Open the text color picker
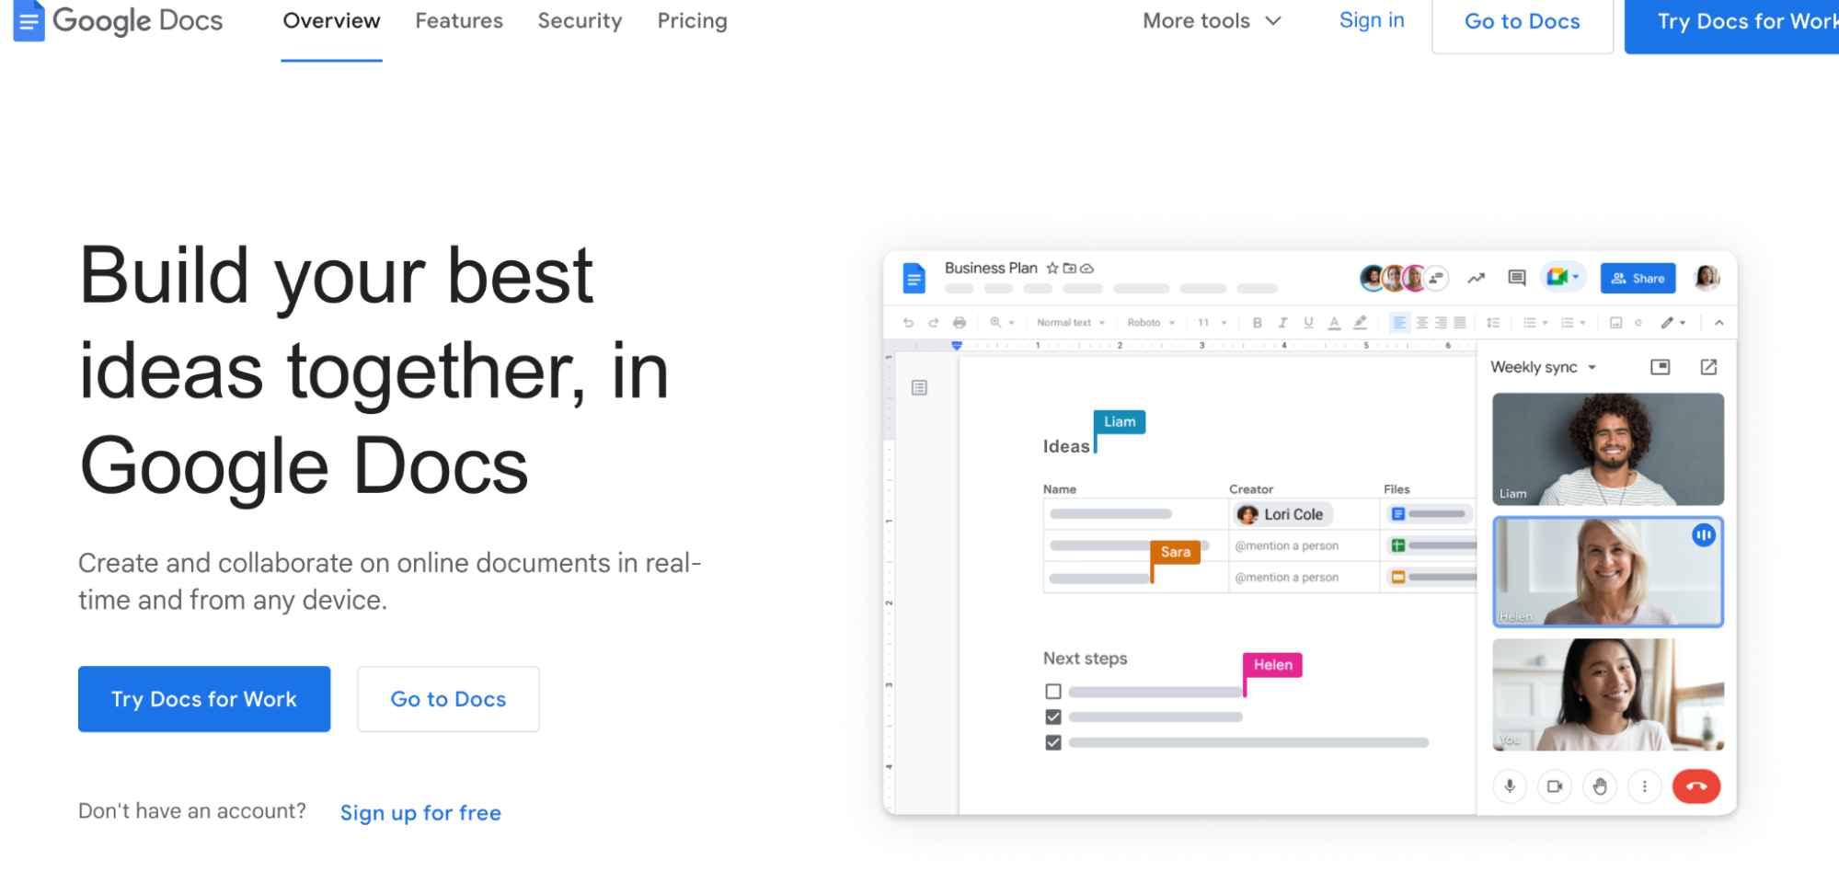This screenshot has height=883, width=1839. pos(1334,323)
